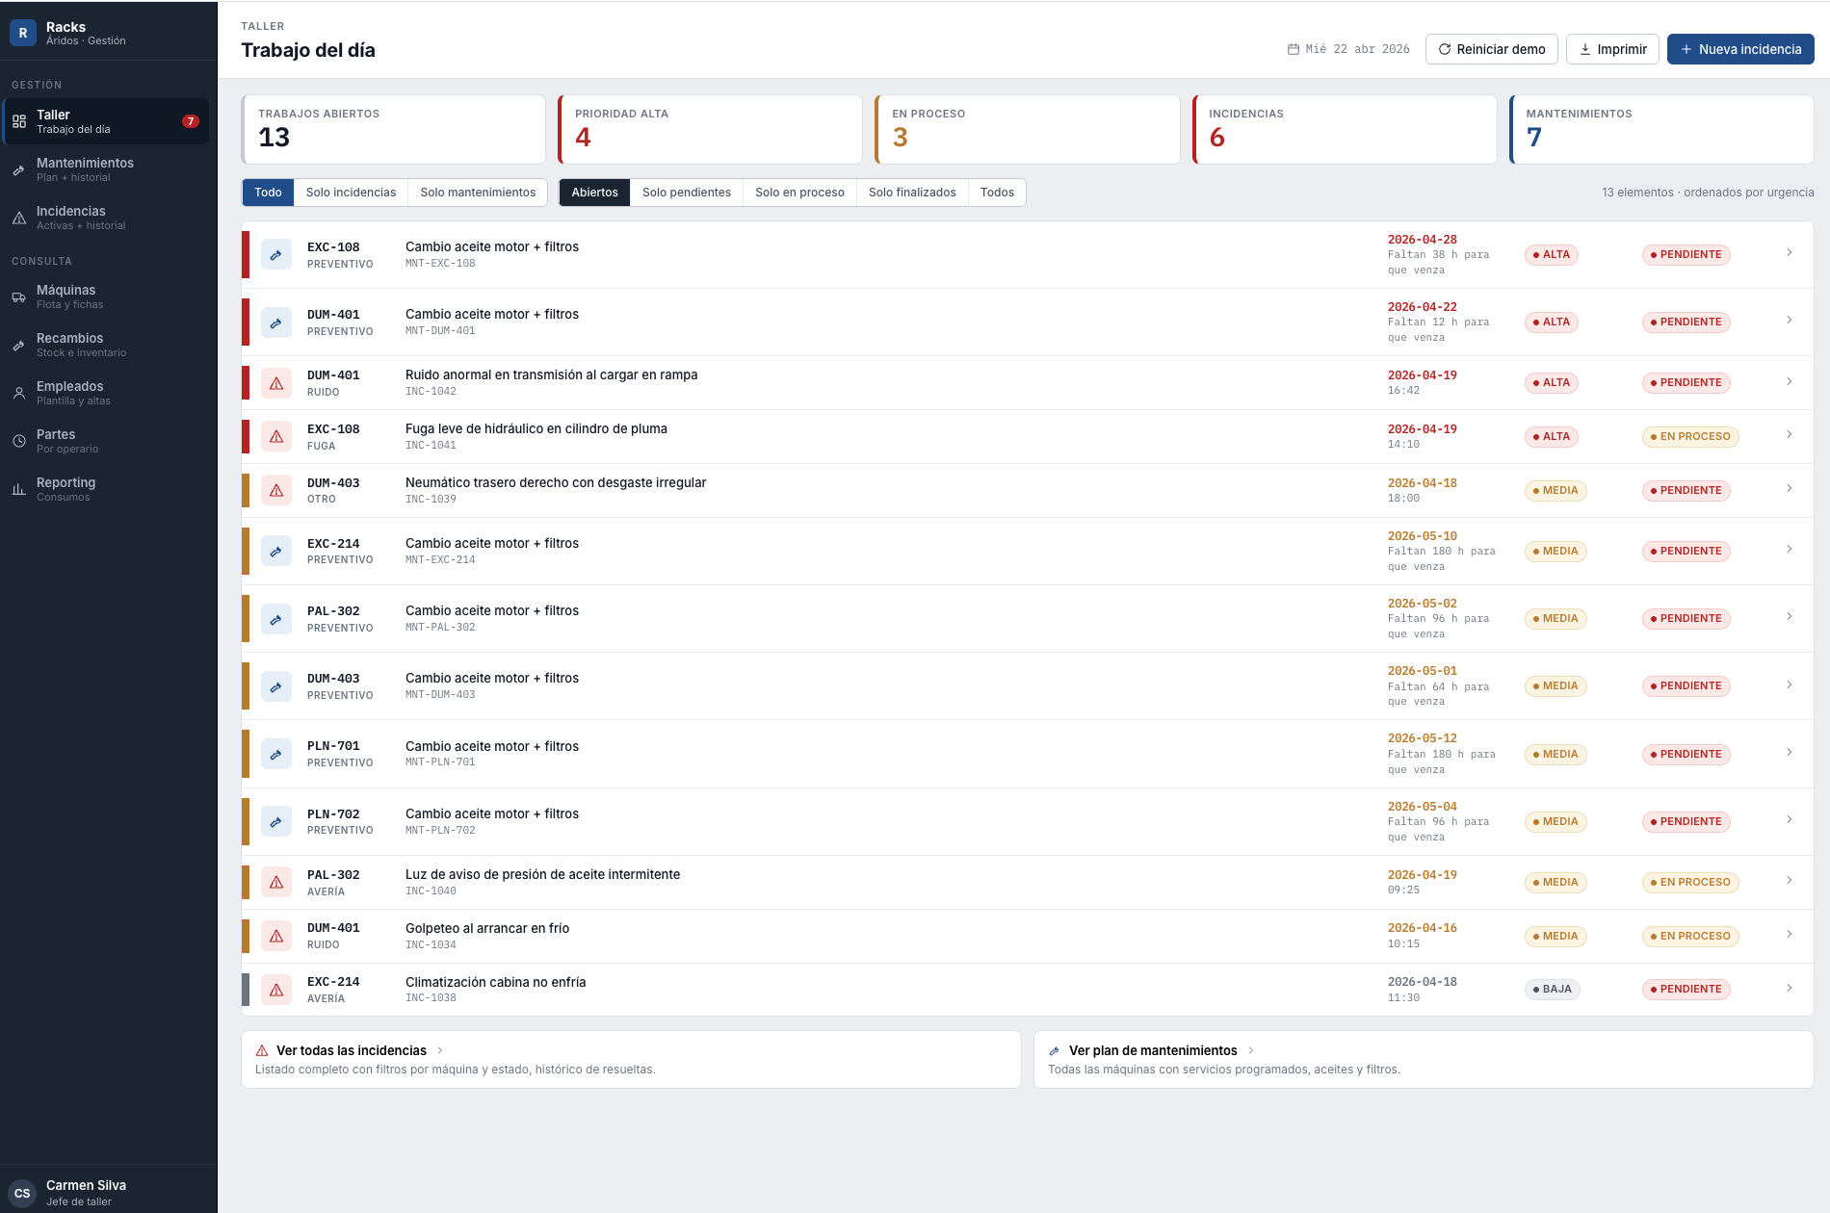Click the Máquinas truck icon in sidebar
The width and height of the screenshot is (1830, 1213).
19,297
